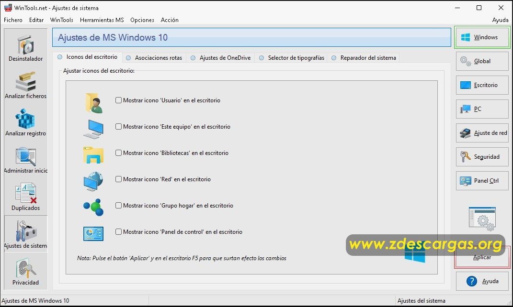Maximize the WinTools.net window

tap(479, 8)
